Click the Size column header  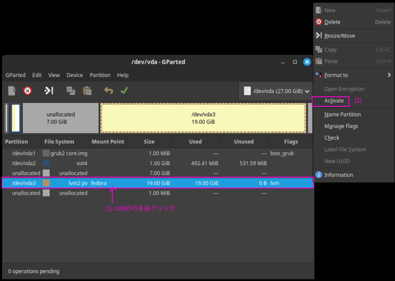point(149,142)
